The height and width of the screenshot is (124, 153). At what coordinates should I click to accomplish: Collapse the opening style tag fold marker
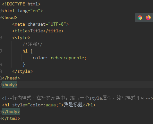(x=1, y=37)
